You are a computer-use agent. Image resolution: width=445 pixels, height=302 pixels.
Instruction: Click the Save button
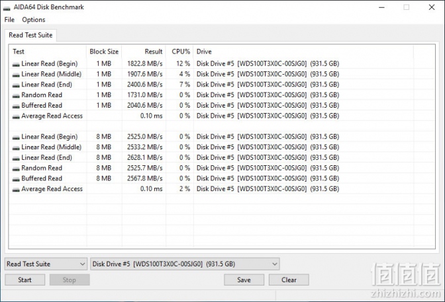click(x=244, y=280)
